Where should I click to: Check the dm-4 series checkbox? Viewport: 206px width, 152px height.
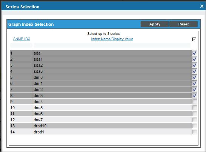pyautogui.click(x=194, y=102)
